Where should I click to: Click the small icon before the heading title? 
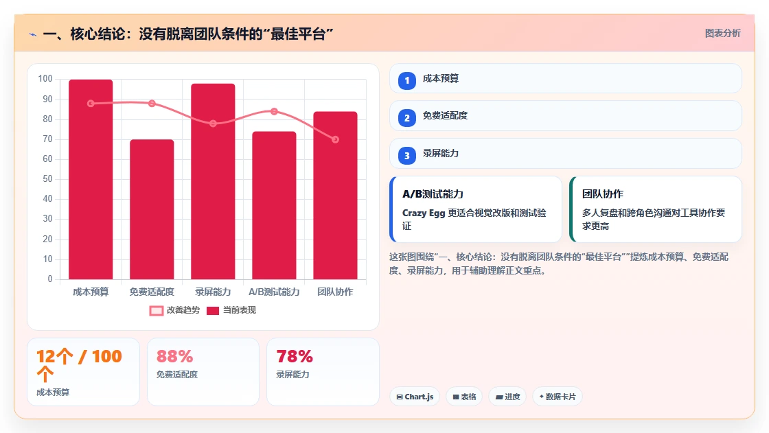pyautogui.click(x=33, y=34)
